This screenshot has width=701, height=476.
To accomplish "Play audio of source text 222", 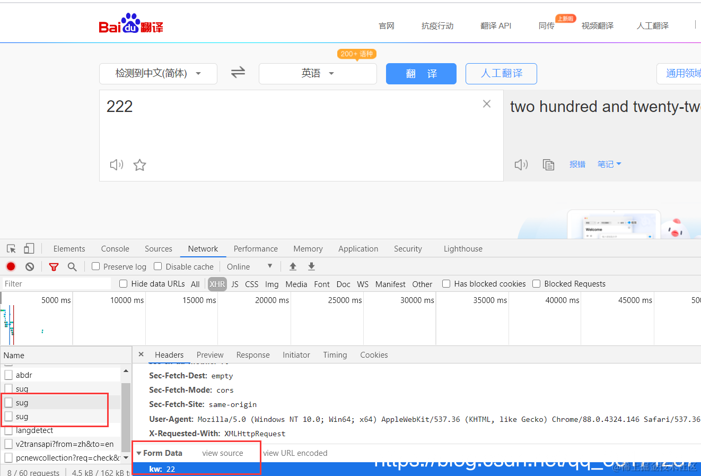I will click(x=117, y=165).
